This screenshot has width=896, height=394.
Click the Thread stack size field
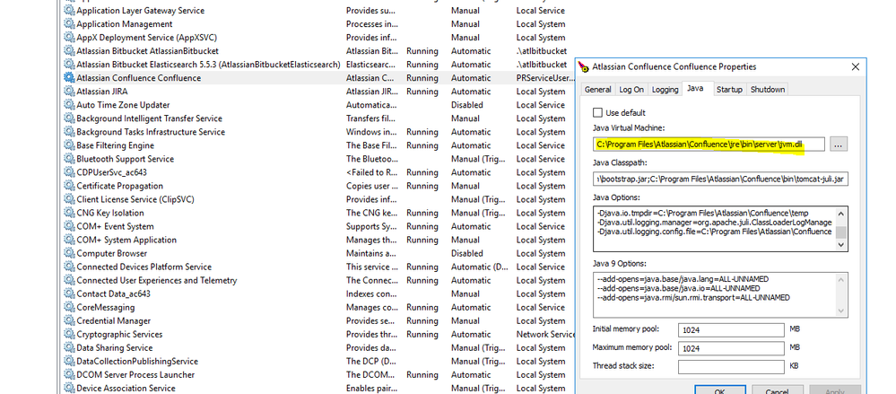tap(732, 366)
